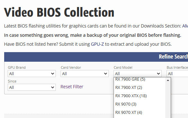Open the GPU-Z link
The width and height of the screenshot is (188, 118).
(97, 44)
